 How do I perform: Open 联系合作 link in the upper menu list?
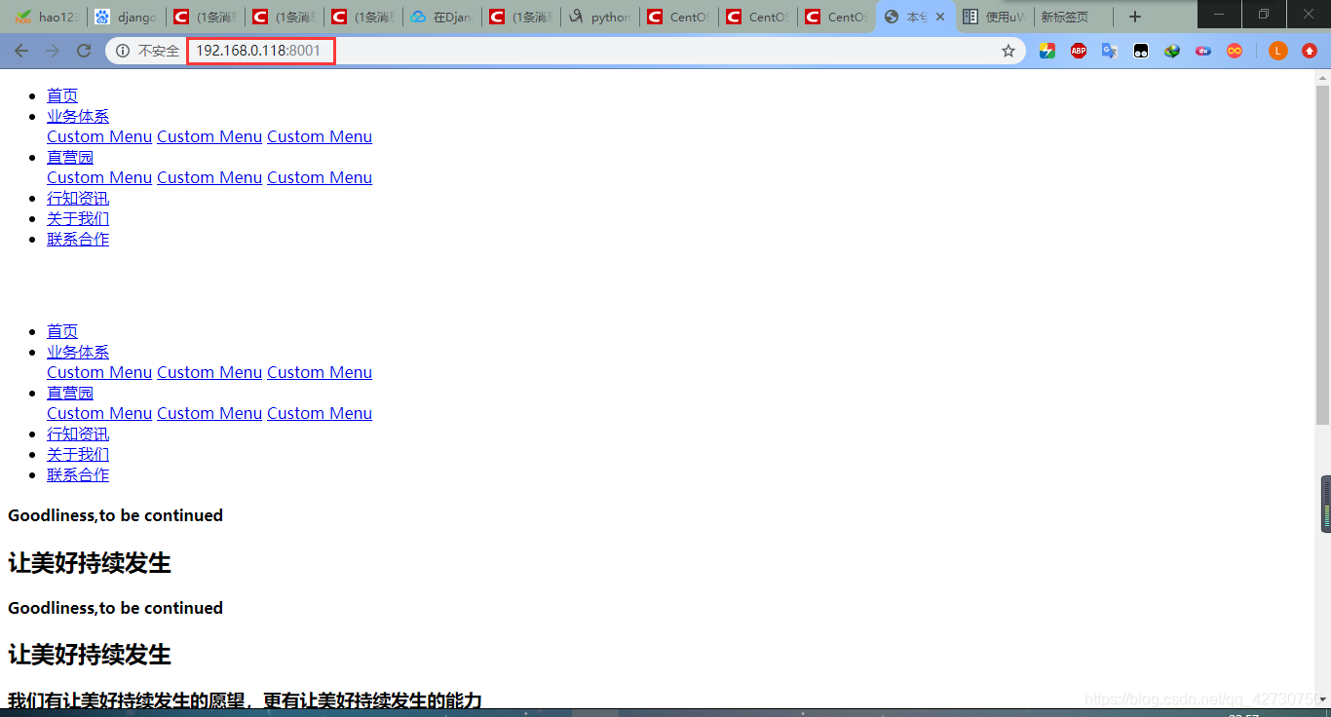pos(78,239)
